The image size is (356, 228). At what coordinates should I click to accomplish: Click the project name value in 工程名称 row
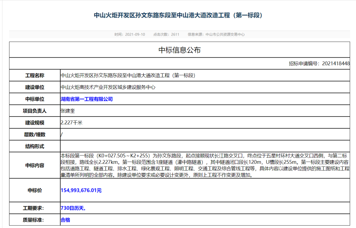point(128,75)
